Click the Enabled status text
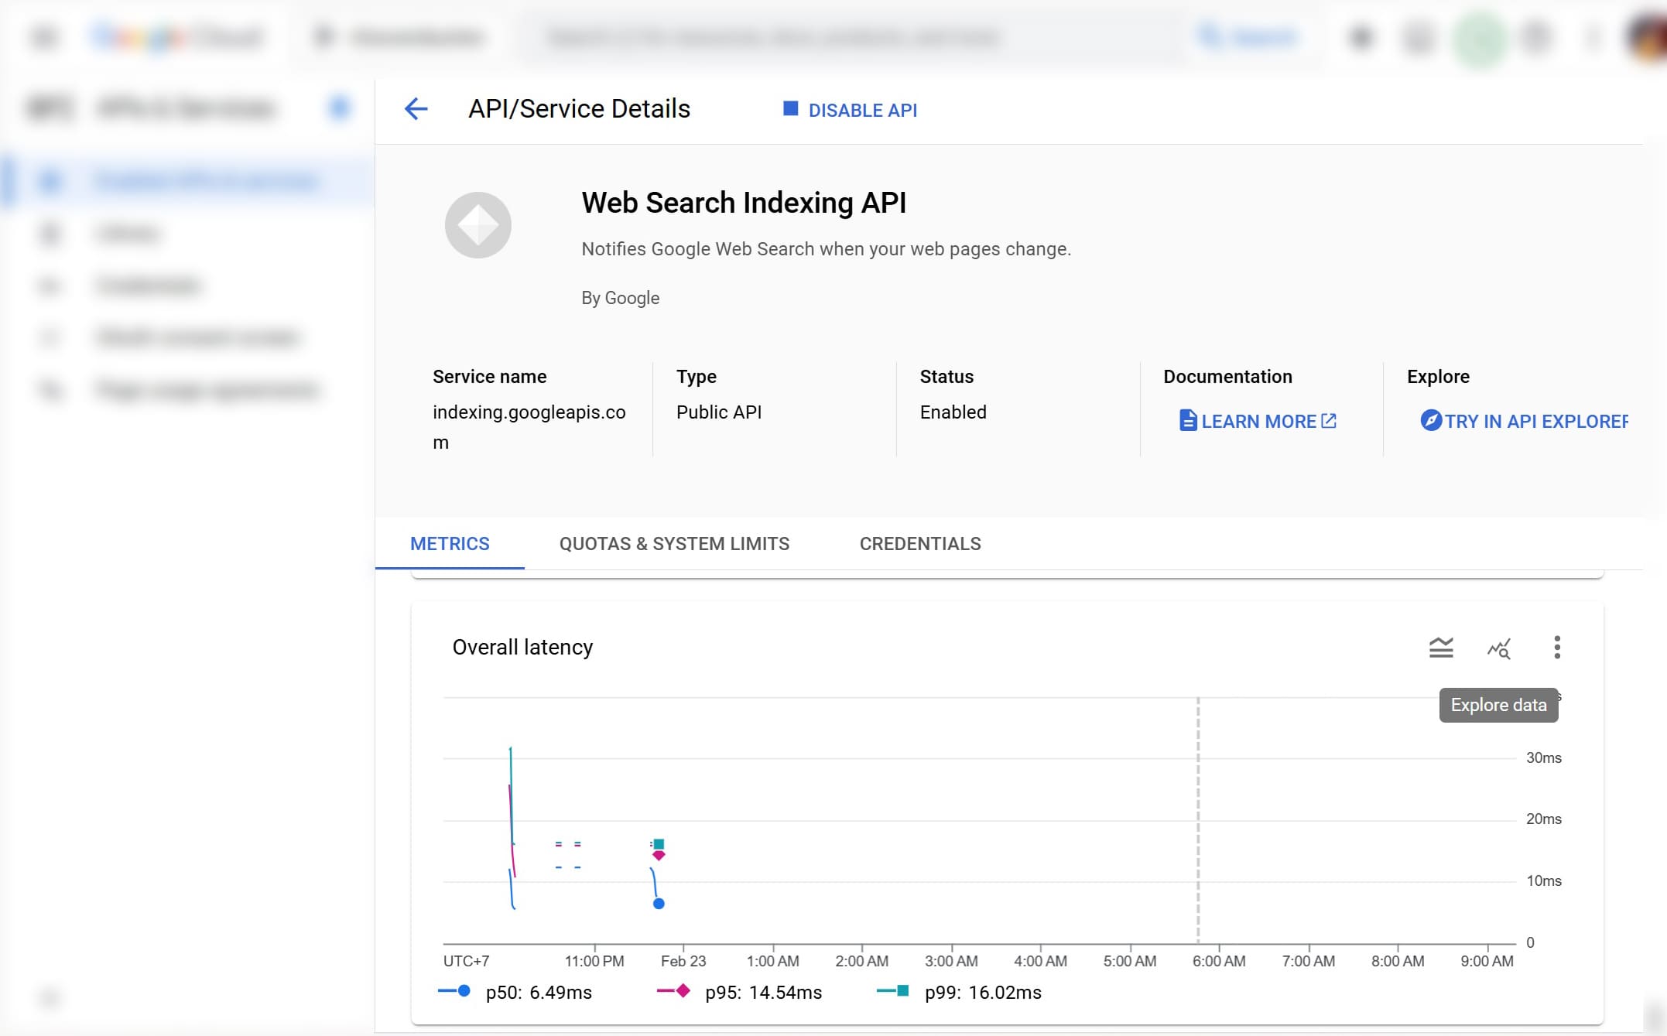This screenshot has height=1036, width=1667. click(953, 412)
